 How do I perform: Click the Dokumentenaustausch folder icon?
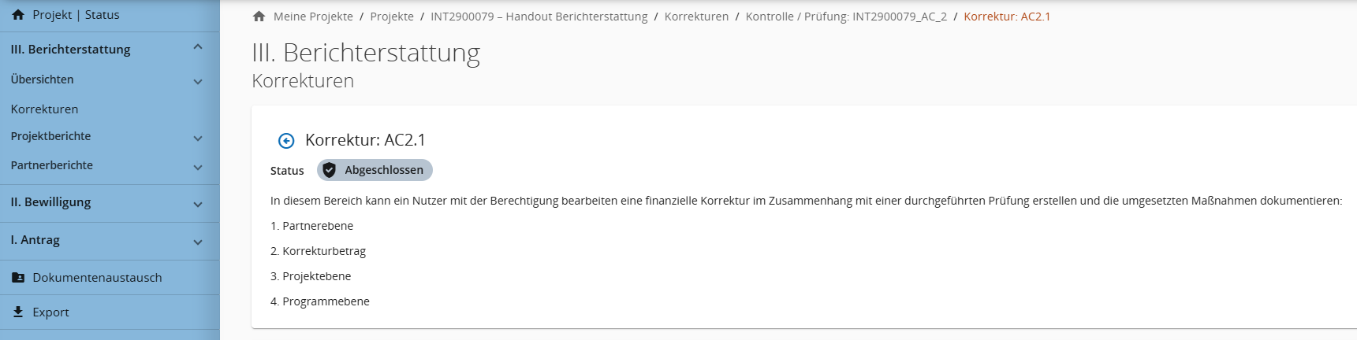18,278
